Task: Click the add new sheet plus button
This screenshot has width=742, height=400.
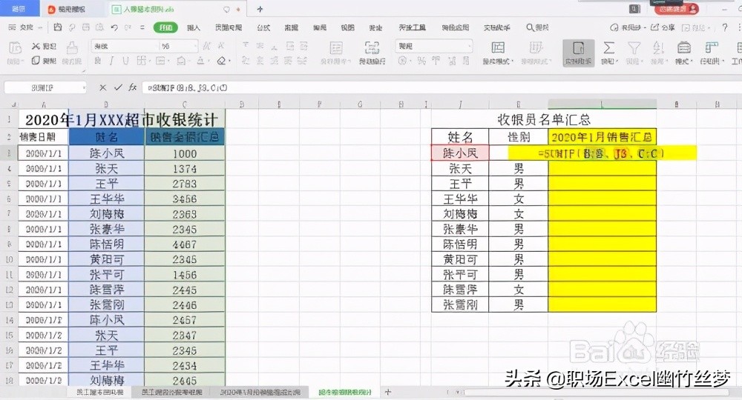Action: tap(388, 392)
